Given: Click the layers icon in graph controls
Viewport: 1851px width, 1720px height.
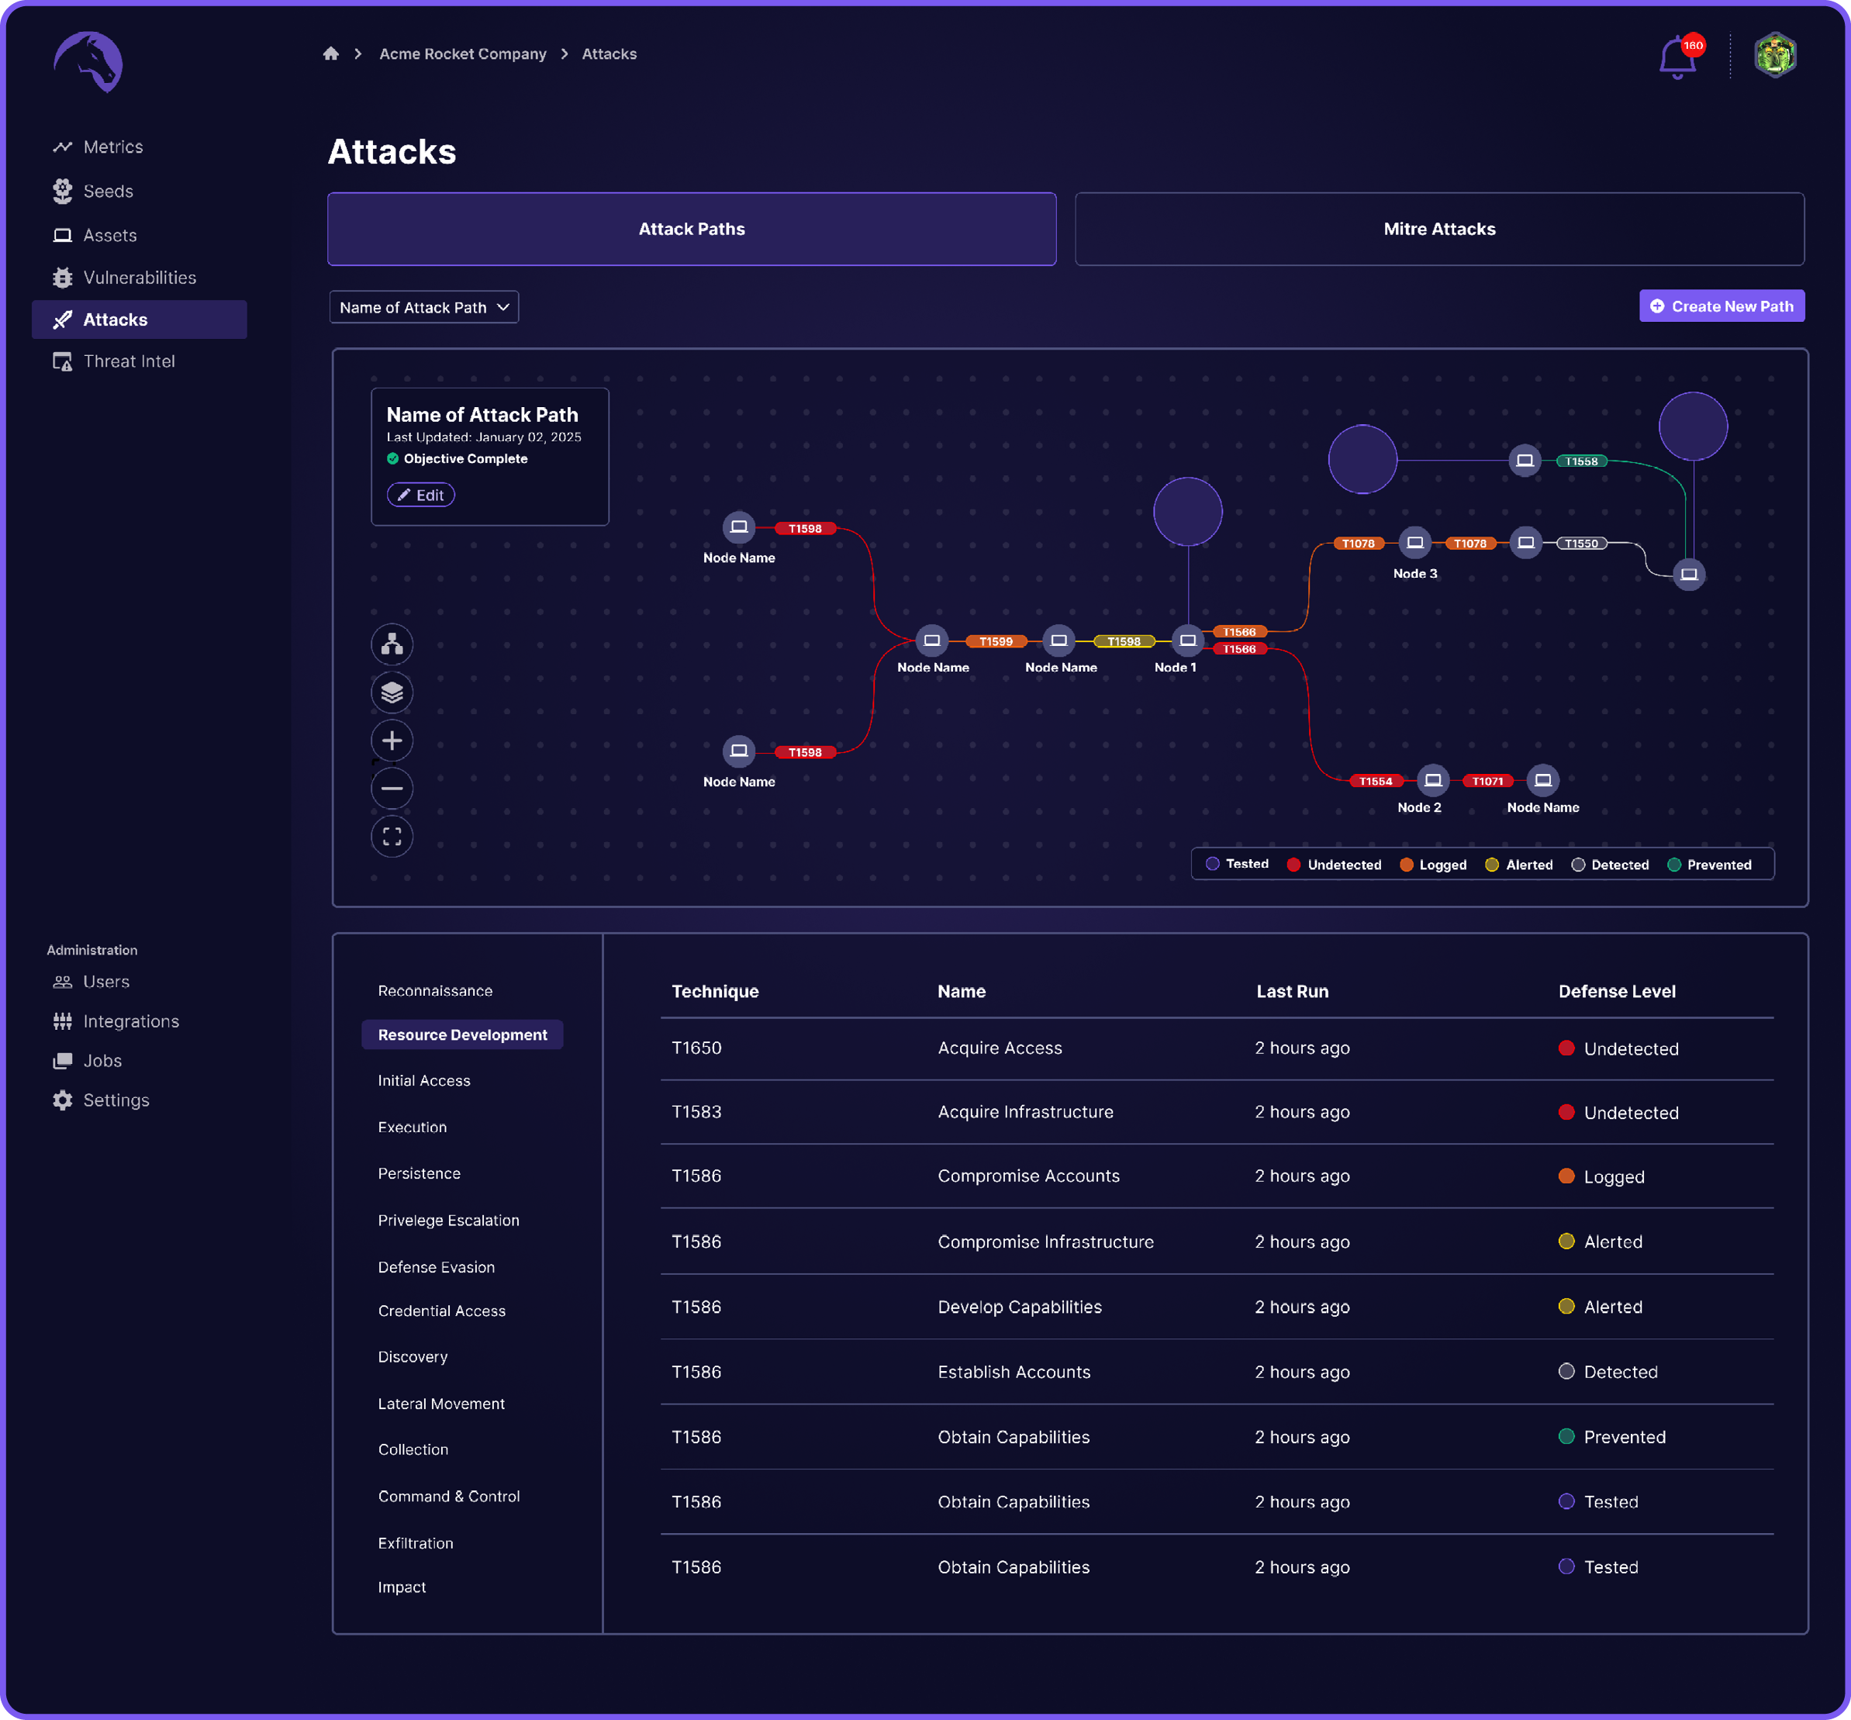Looking at the screenshot, I should coord(392,692).
